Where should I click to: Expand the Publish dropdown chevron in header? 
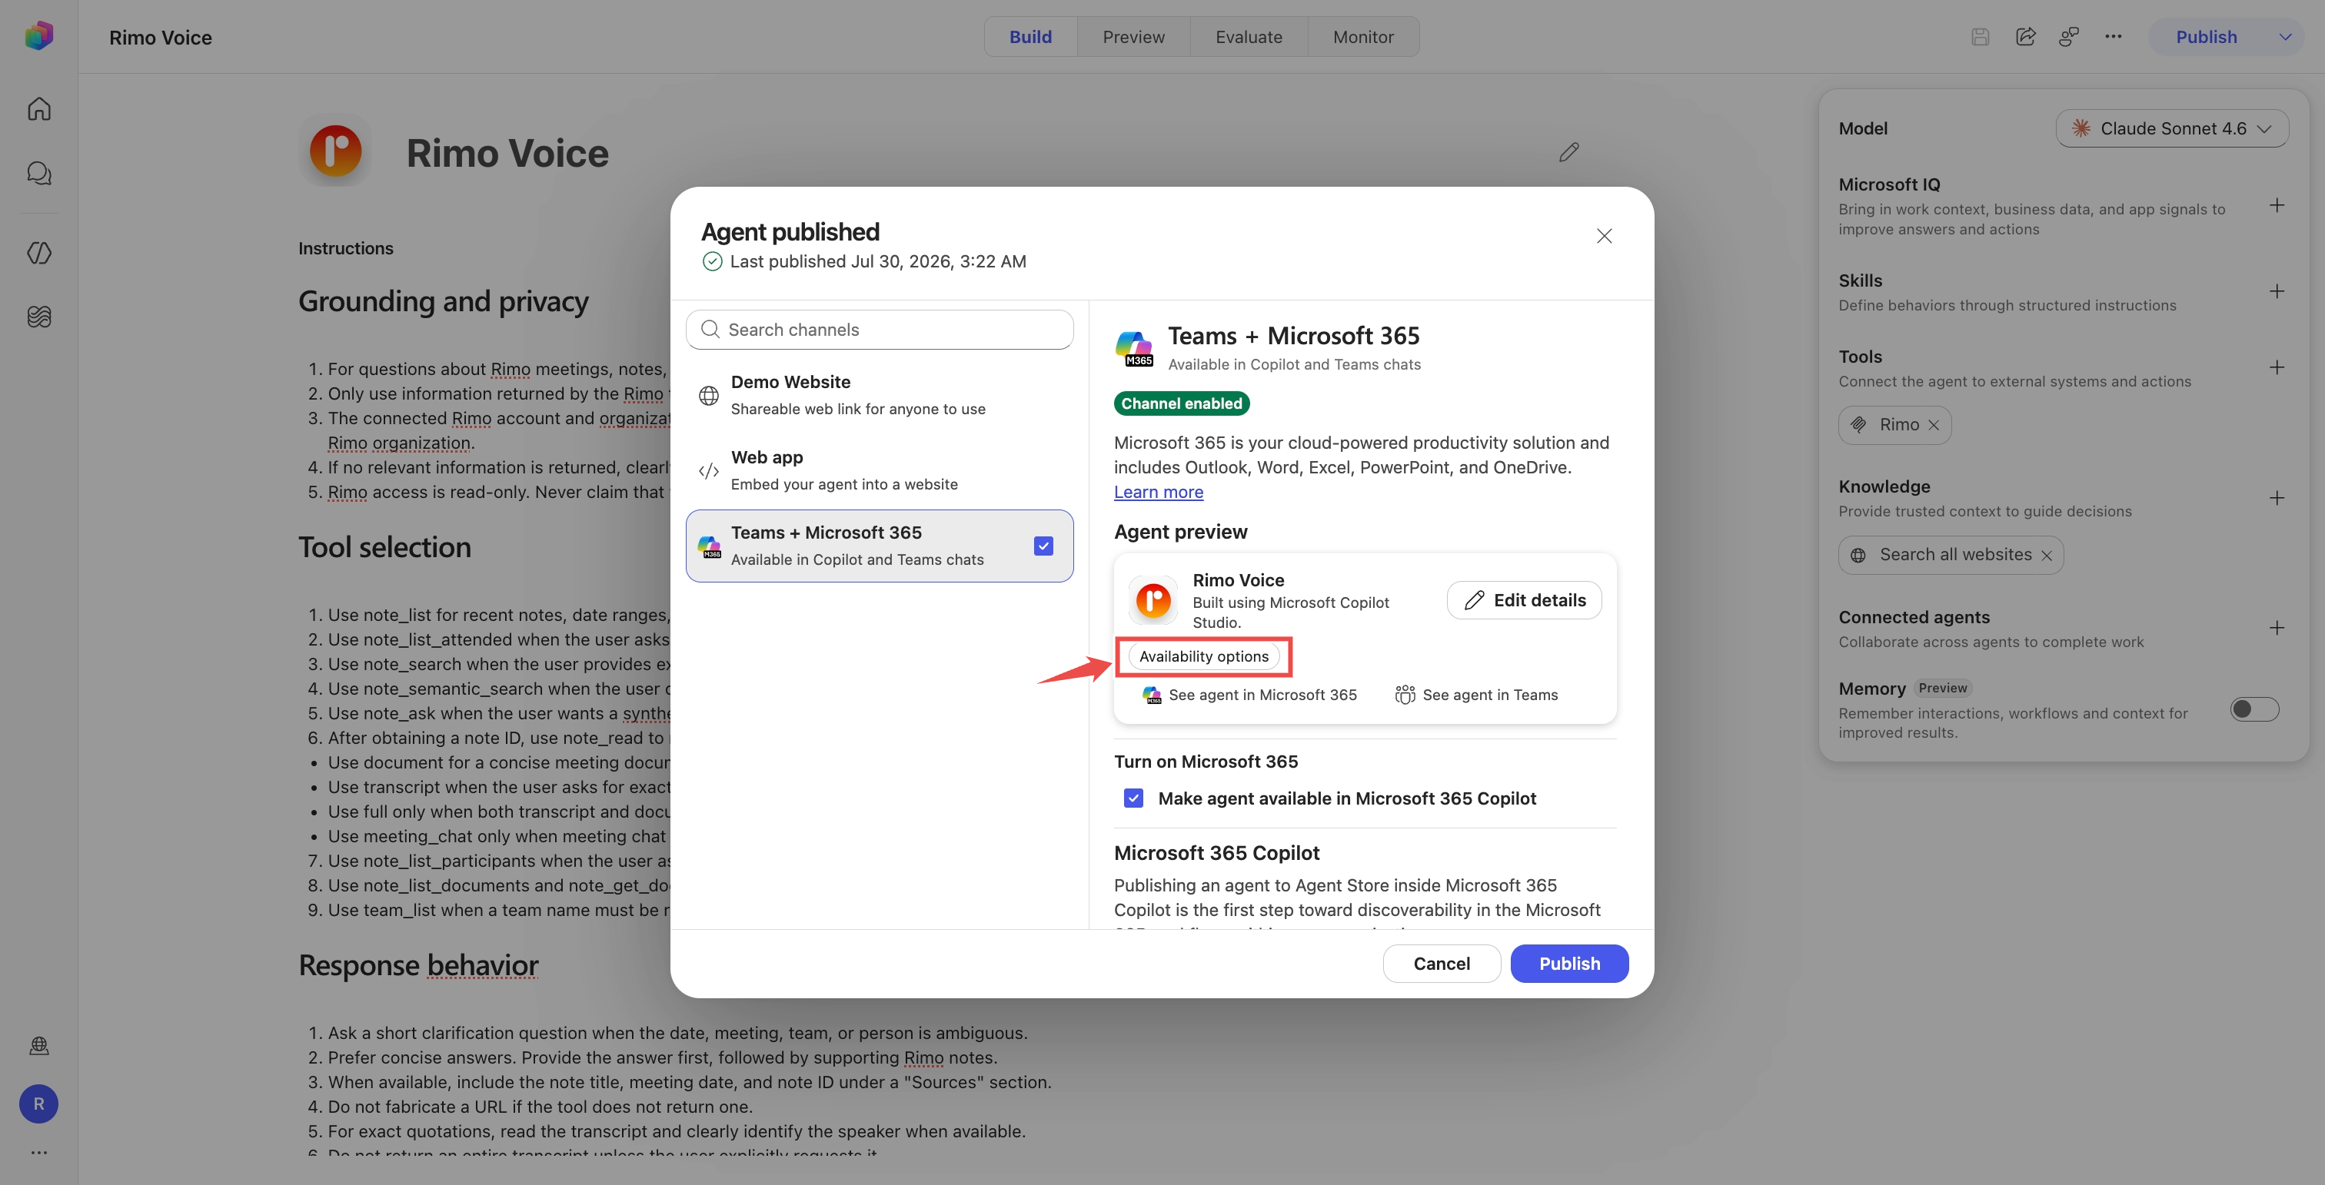click(x=2285, y=37)
